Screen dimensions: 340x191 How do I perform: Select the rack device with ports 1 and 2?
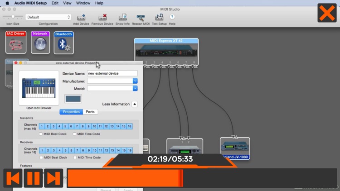185,147
